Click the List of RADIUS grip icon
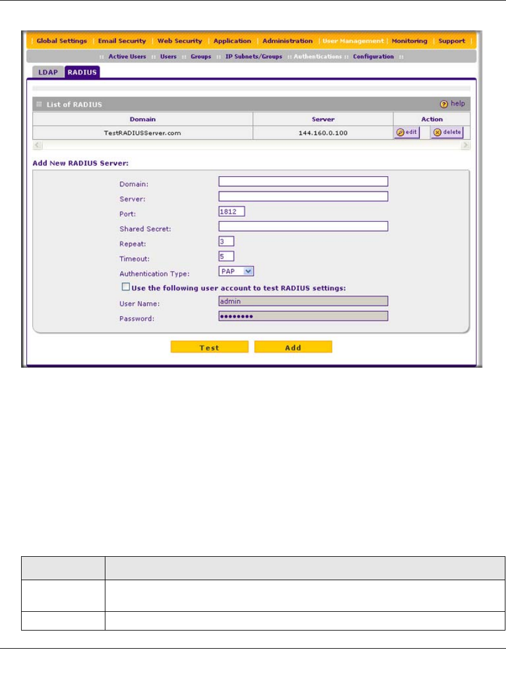 tap(39, 104)
